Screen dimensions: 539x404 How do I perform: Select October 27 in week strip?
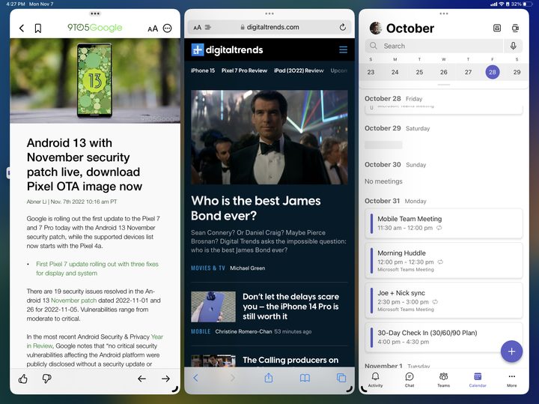click(x=468, y=72)
